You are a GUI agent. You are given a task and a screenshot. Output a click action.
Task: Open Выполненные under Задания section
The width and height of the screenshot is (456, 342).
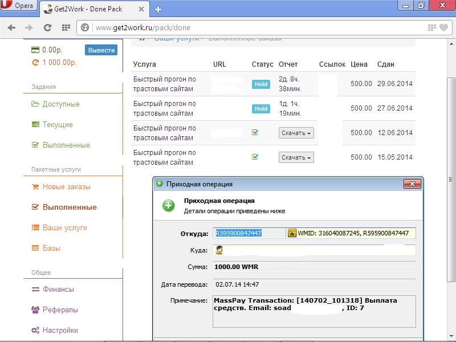pos(66,145)
